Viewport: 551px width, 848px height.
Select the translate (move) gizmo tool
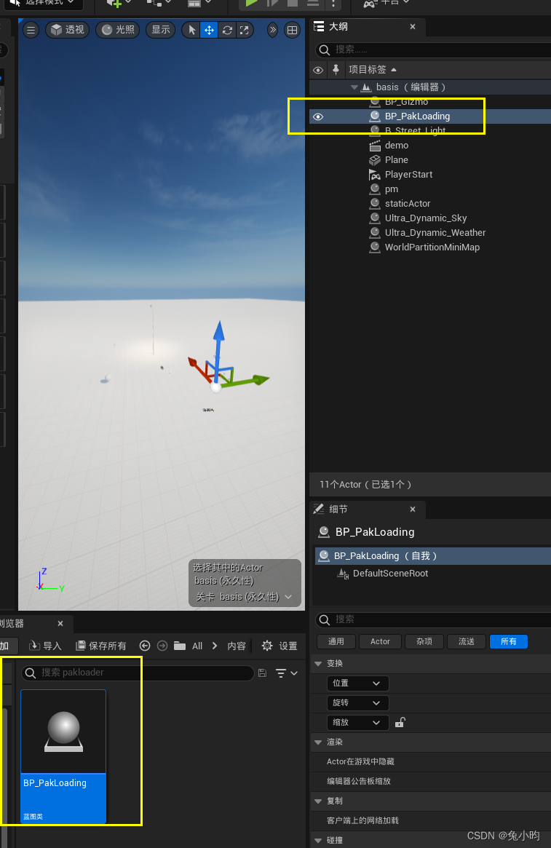point(209,30)
